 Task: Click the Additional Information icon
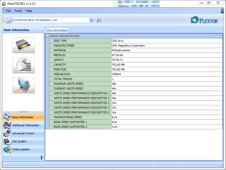point(7,125)
